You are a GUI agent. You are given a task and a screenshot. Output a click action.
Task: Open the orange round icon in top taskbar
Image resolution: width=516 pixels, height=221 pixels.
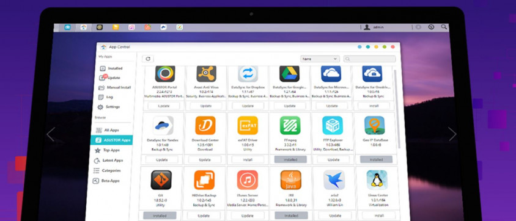click(148, 27)
